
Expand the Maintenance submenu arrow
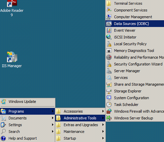pos(103,132)
